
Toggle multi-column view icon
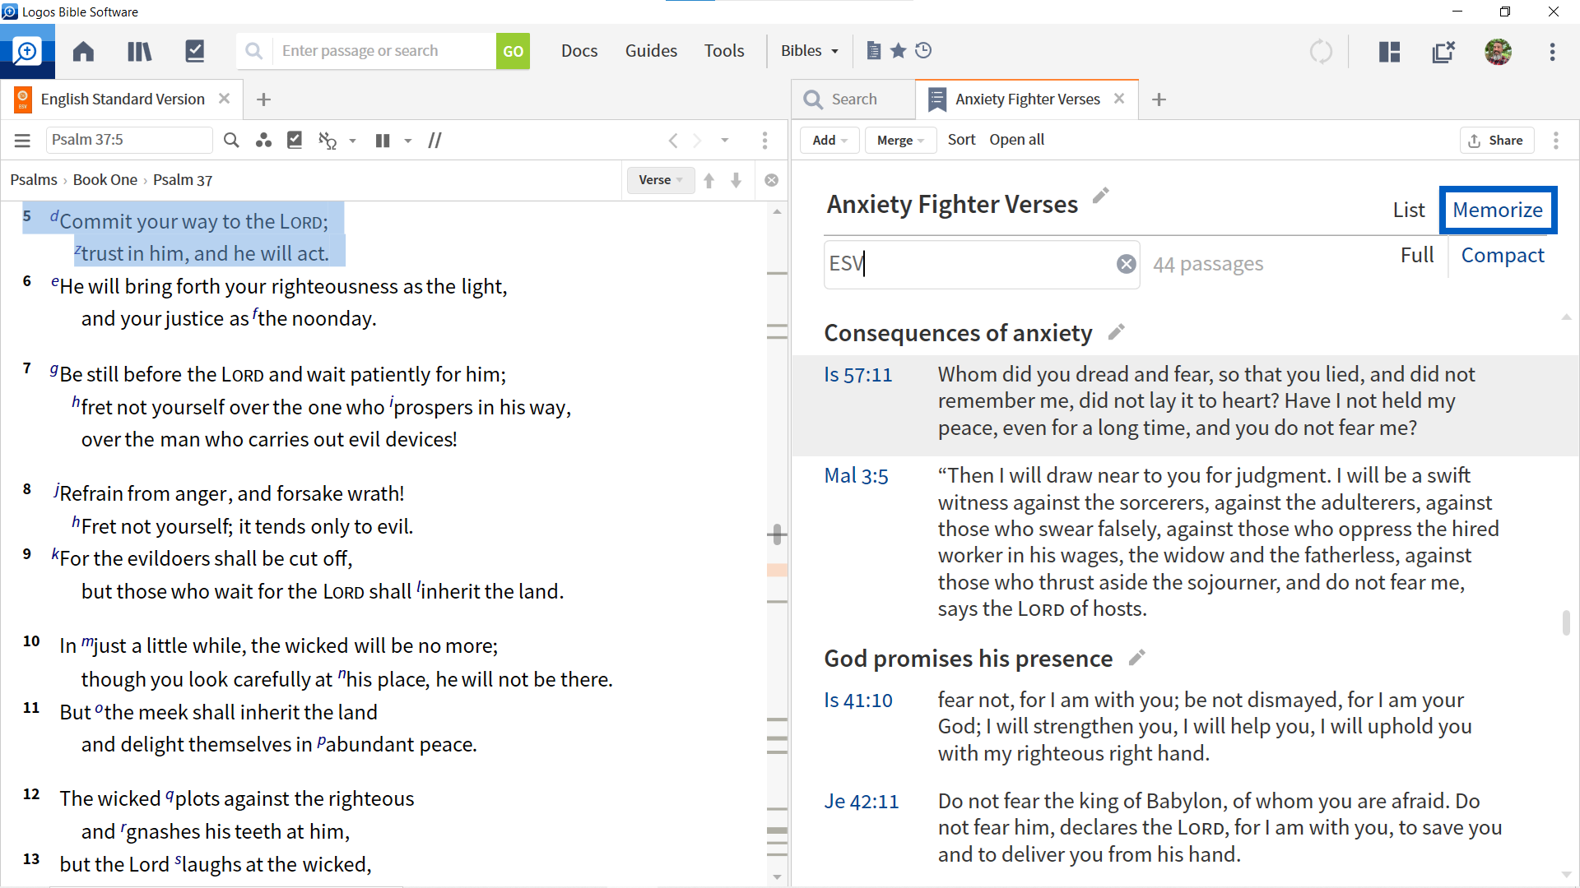(383, 141)
